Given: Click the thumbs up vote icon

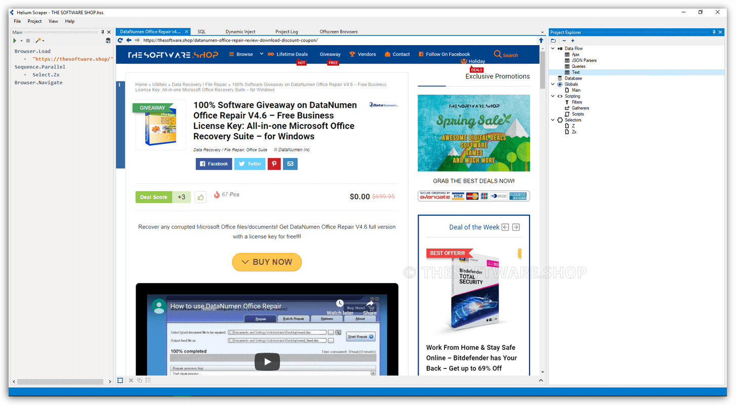Looking at the screenshot, I should [201, 197].
